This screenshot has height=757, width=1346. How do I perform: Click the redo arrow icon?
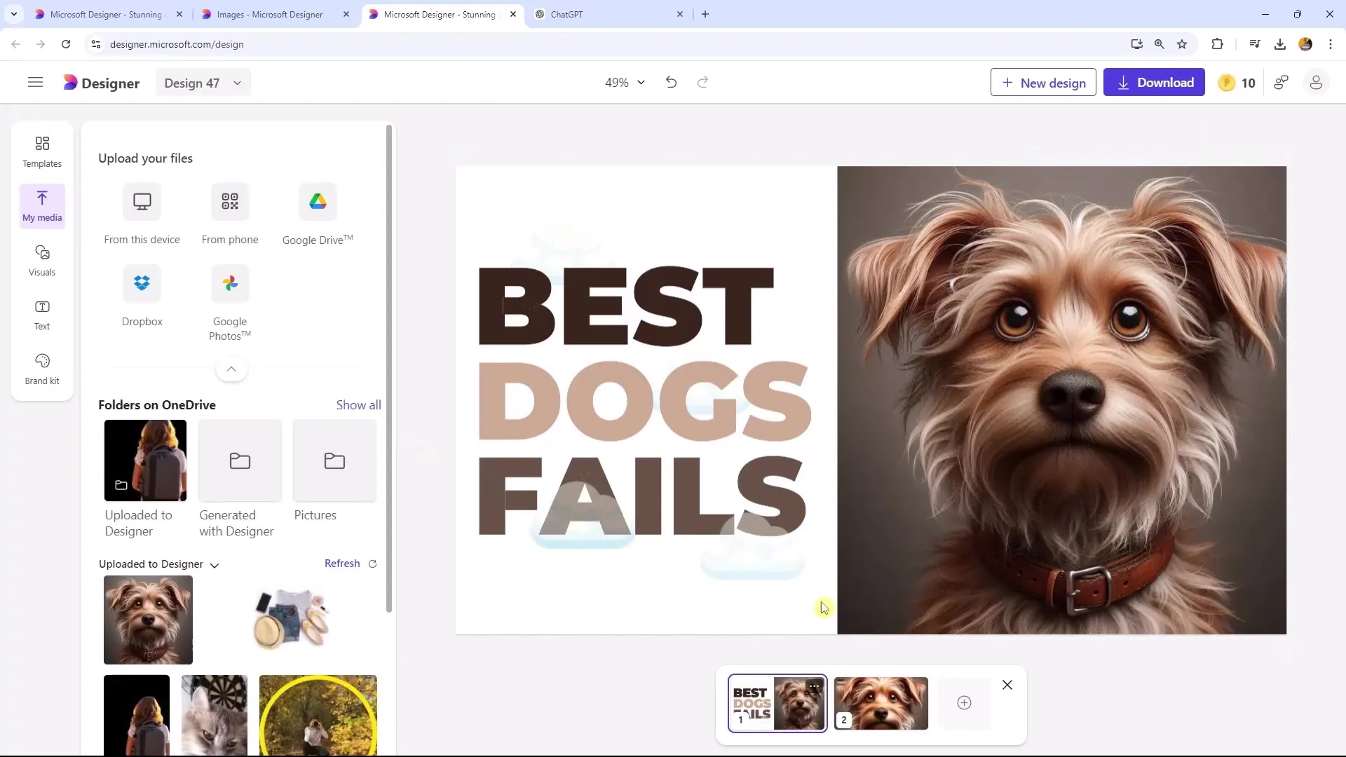(704, 82)
